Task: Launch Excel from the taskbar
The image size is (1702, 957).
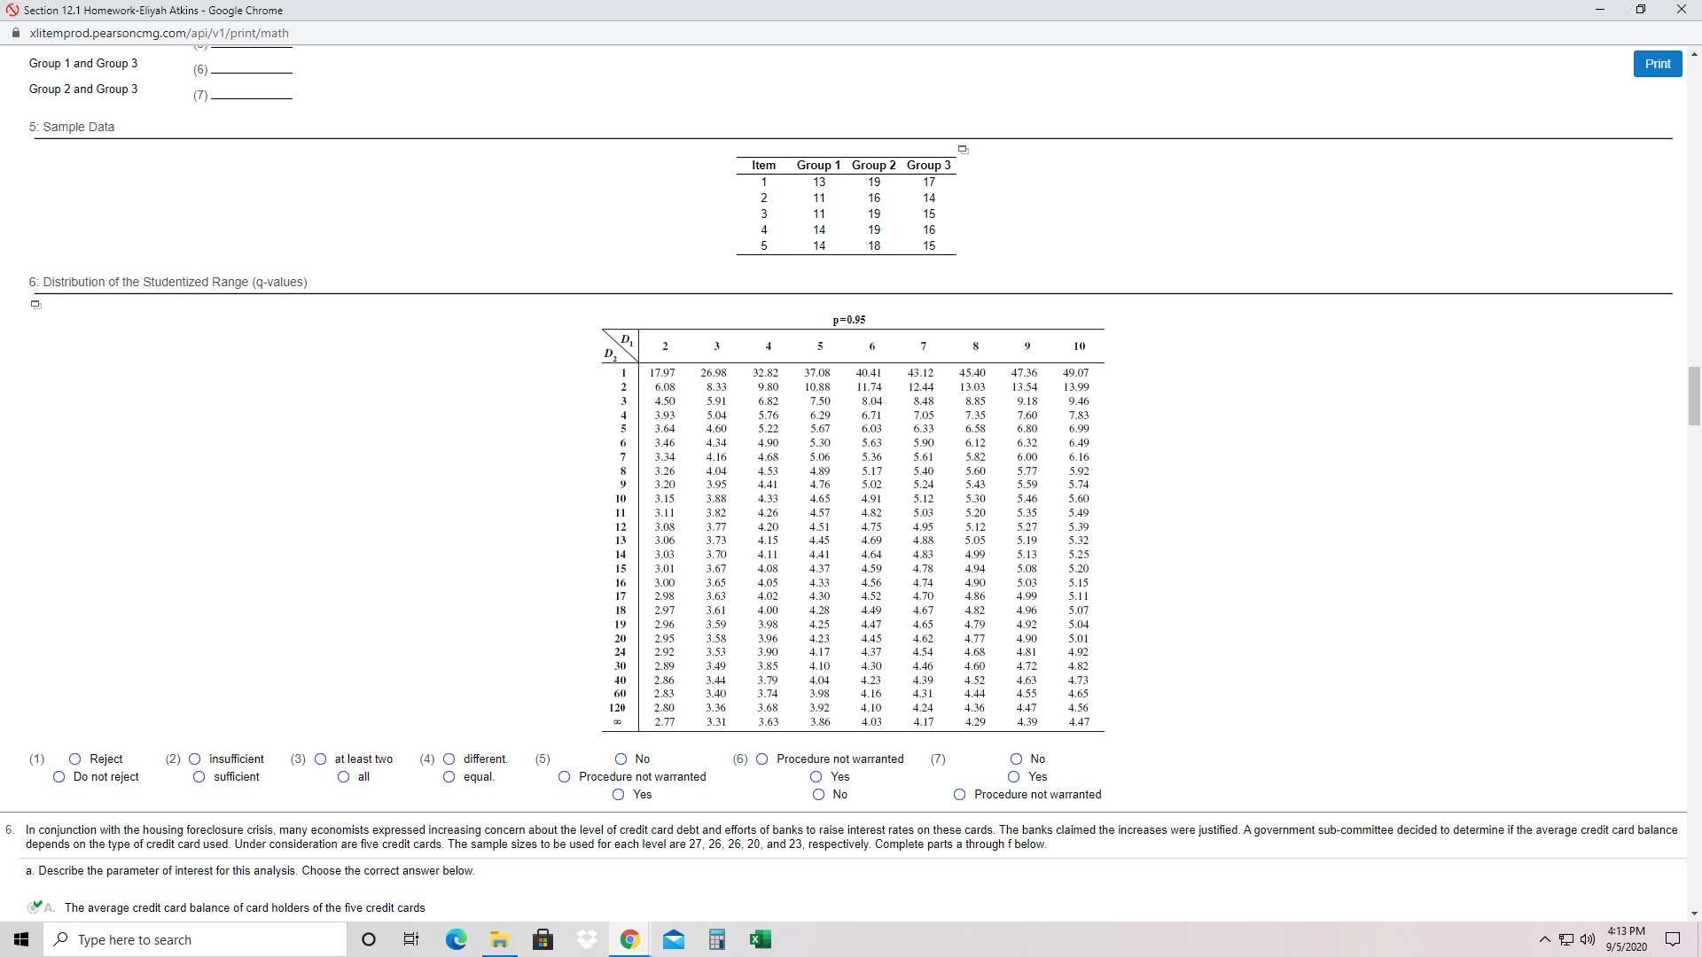Action: pyautogui.click(x=761, y=939)
